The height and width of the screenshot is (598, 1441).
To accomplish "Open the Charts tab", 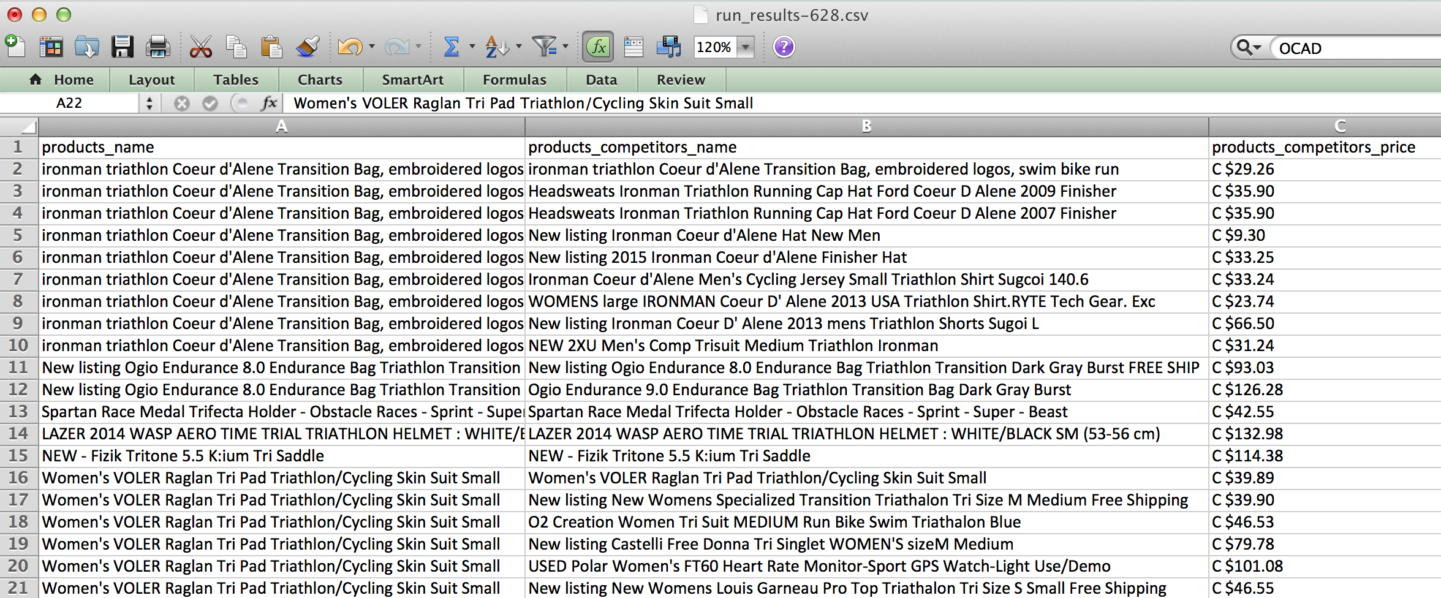I will point(320,80).
